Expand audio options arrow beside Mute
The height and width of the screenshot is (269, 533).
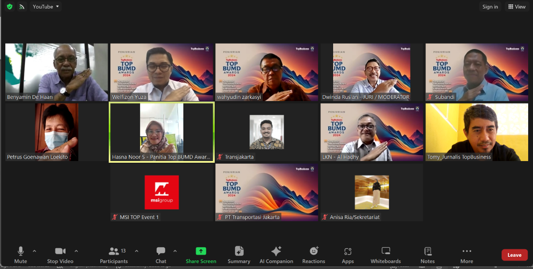(34, 251)
